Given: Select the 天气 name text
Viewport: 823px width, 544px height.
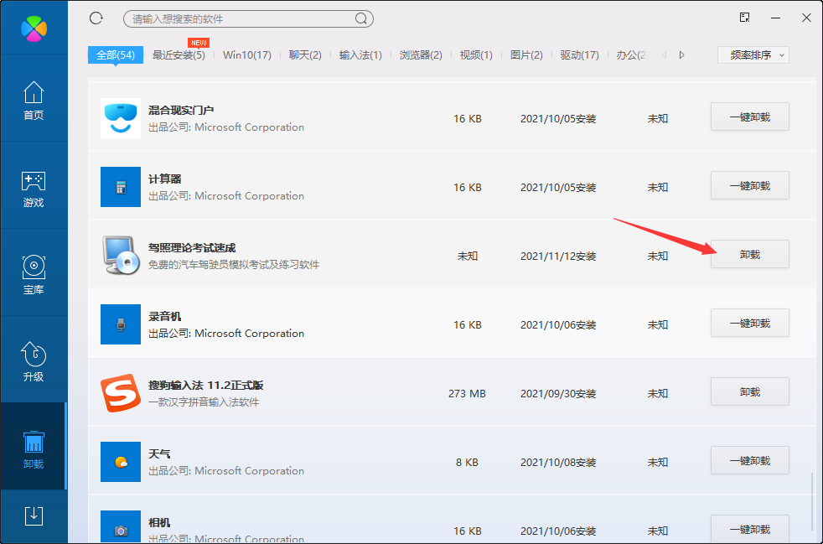Looking at the screenshot, I should (x=159, y=454).
